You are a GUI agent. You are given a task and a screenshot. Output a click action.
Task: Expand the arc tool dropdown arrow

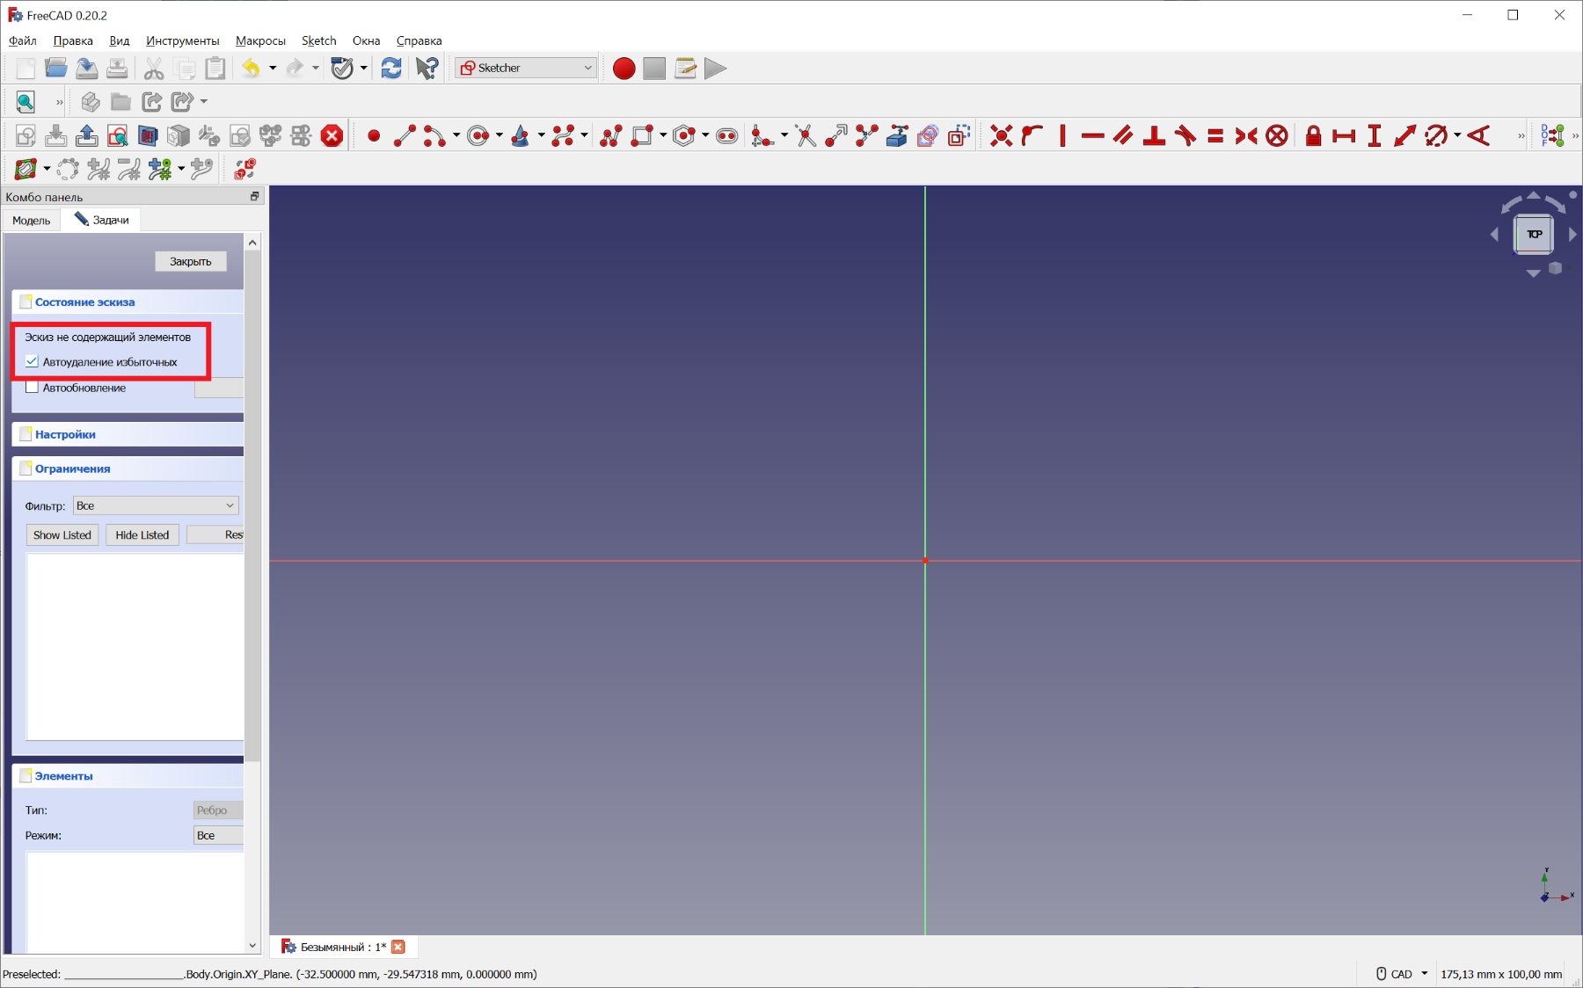(x=456, y=135)
